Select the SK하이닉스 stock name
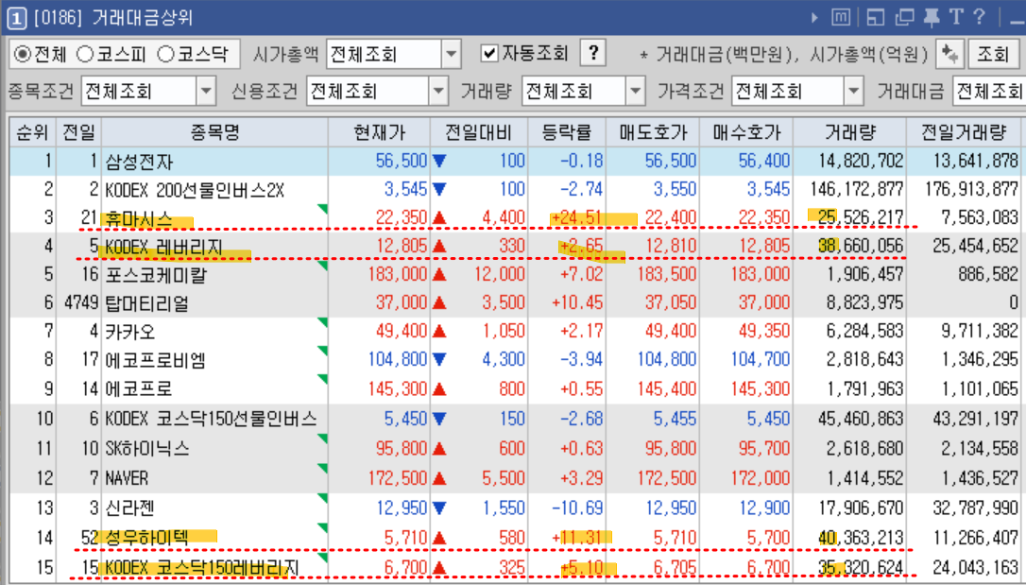The image size is (1026, 585). tap(148, 449)
